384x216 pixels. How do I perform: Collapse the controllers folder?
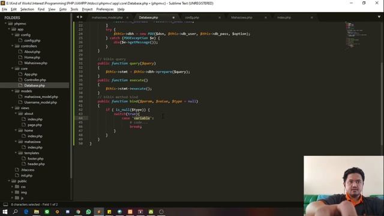pyautogui.click(x=13, y=46)
